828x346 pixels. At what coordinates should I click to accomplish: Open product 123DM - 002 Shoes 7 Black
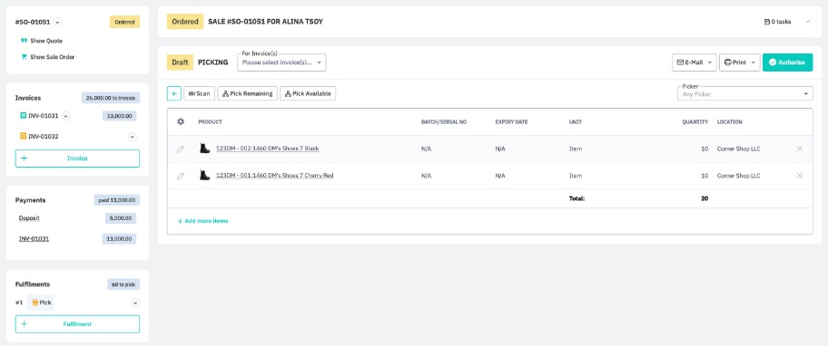[x=267, y=149]
